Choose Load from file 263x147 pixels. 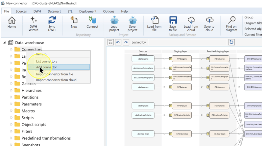coord(154,24)
